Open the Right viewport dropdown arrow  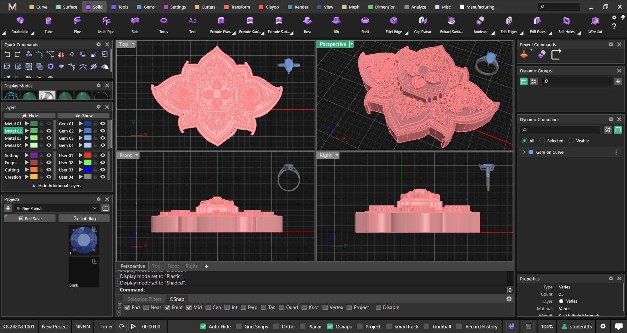click(337, 155)
